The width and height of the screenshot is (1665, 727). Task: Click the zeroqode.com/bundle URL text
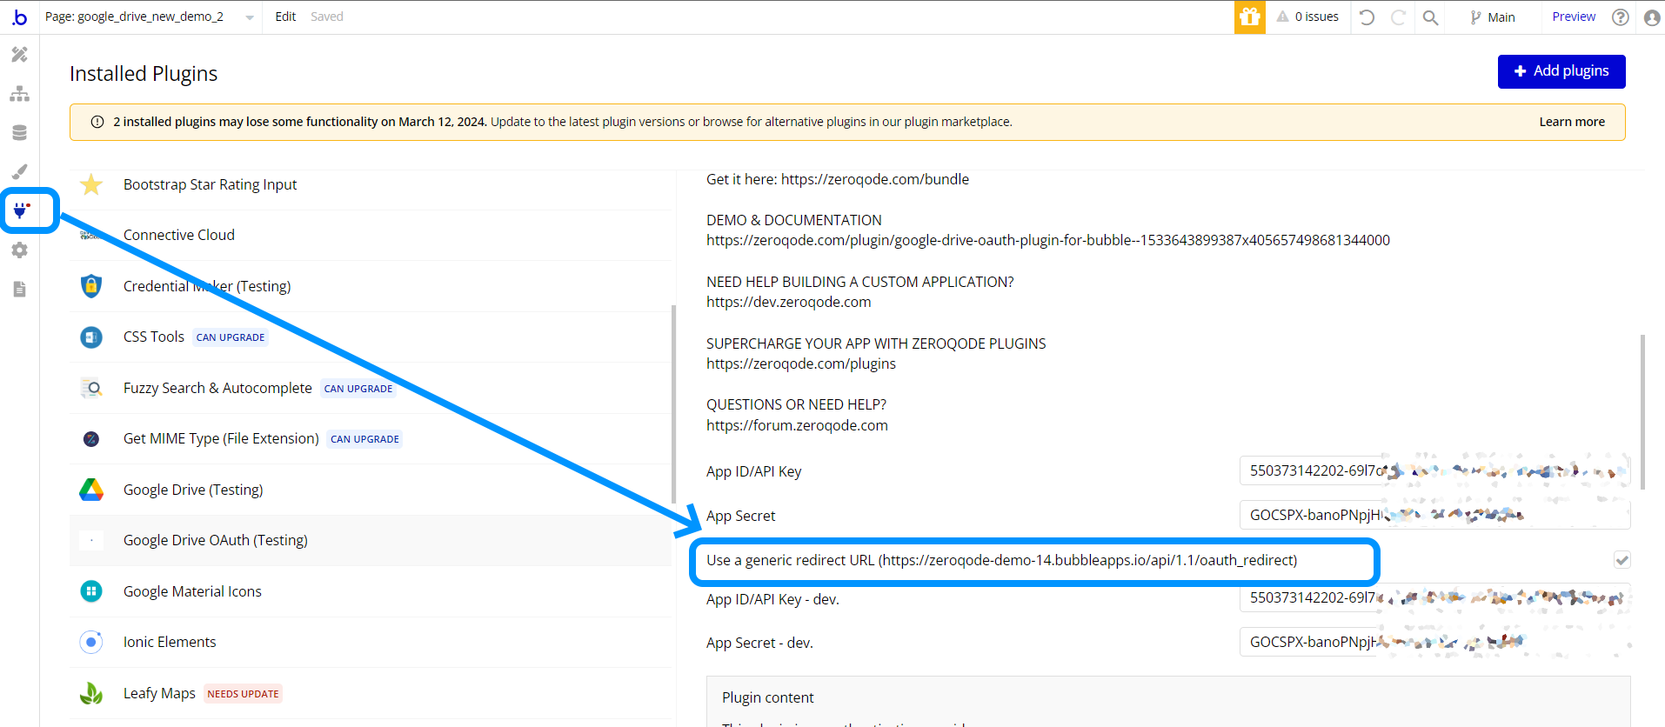point(875,179)
